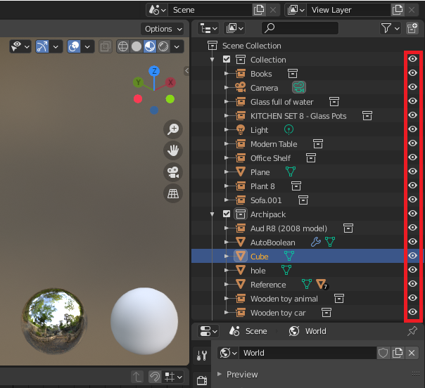Toggle camera view with the camera icon
This screenshot has height=388, width=425.
tap(173, 172)
